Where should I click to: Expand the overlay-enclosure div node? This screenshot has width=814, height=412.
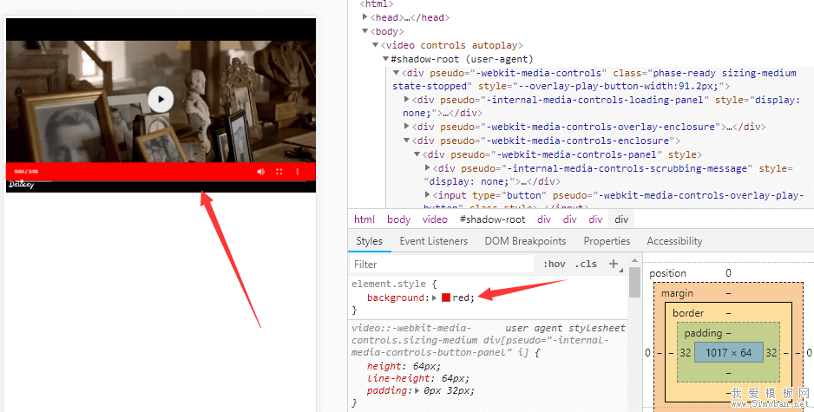(406, 126)
